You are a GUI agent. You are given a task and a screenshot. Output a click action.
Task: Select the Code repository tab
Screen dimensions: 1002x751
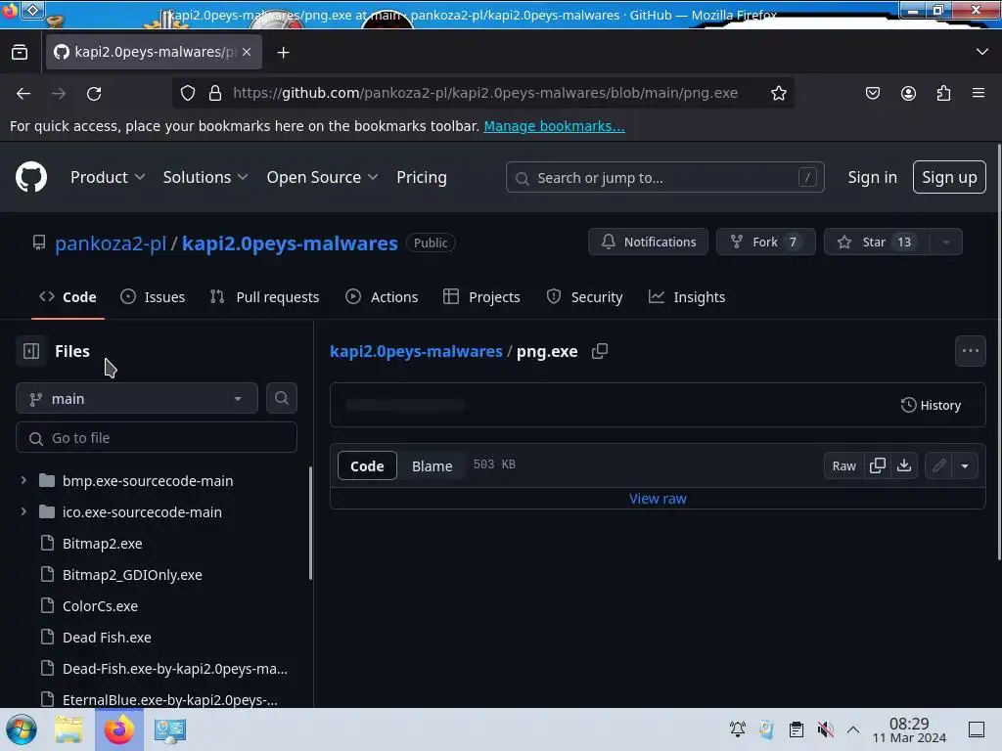[x=68, y=297]
